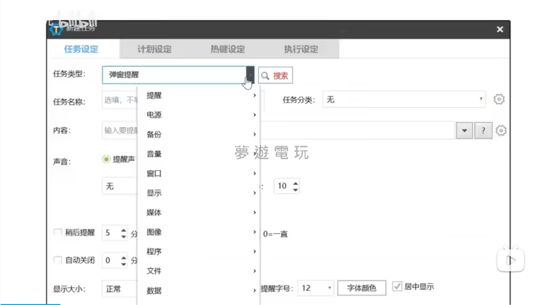Expand the 任务类型 dropdown arrow
The height and width of the screenshot is (305, 543).
coord(250,75)
